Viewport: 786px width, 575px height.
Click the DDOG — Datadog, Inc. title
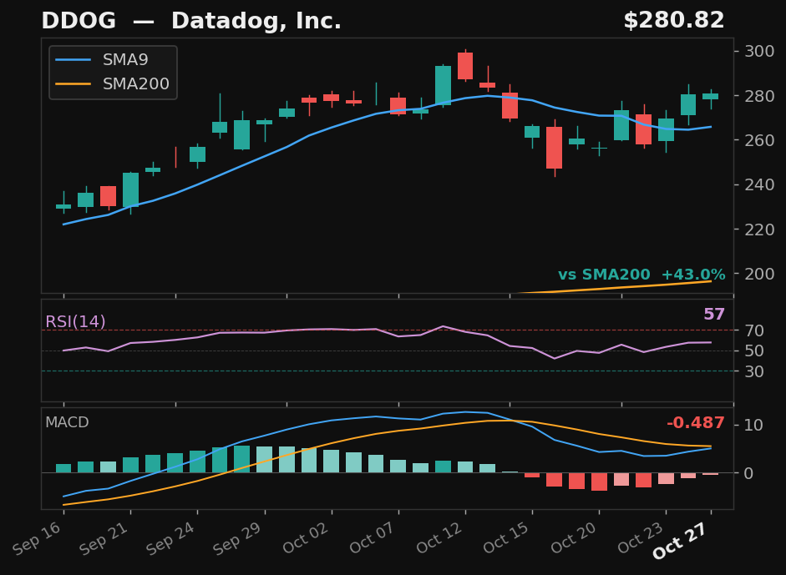click(x=191, y=21)
